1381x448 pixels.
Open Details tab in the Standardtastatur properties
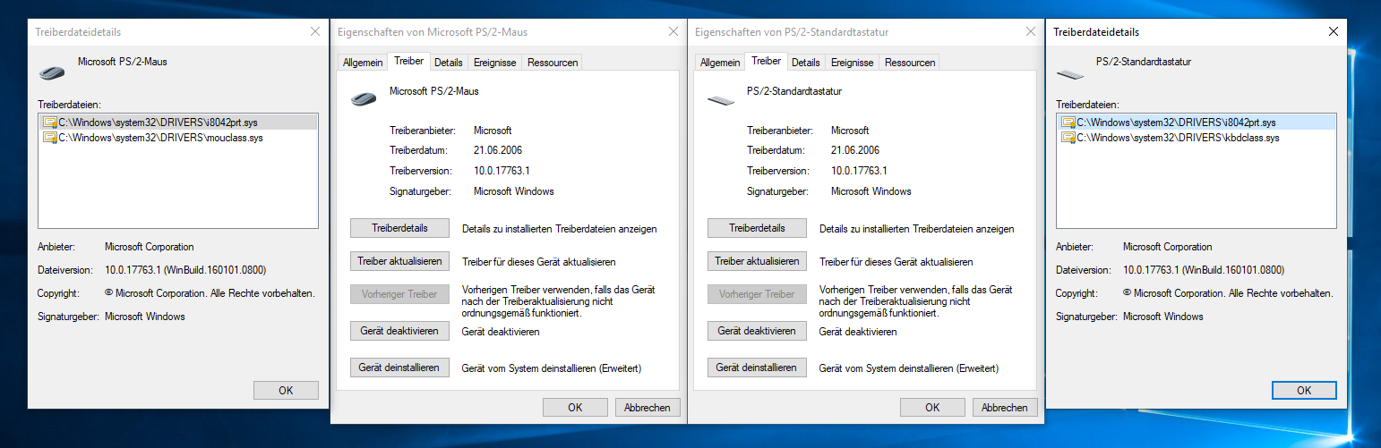806,63
